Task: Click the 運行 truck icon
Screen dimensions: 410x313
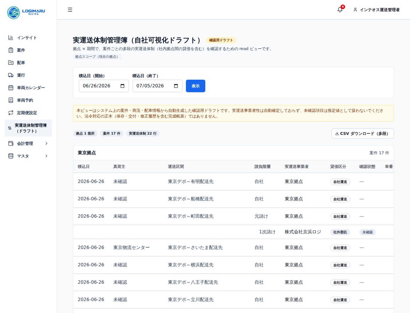Action: [11, 75]
